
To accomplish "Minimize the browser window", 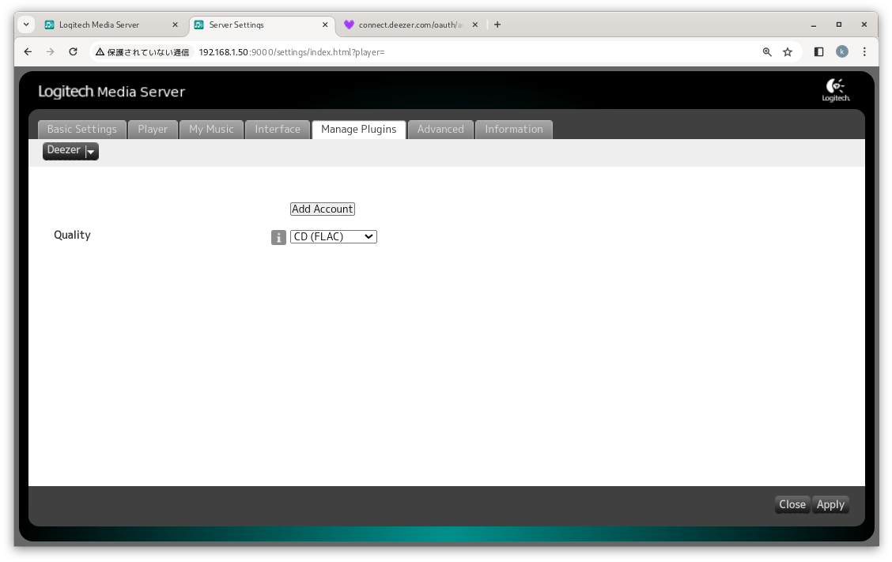I will 814,25.
